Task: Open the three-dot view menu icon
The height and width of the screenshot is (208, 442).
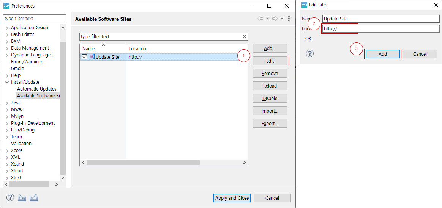Action: point(289,19)
